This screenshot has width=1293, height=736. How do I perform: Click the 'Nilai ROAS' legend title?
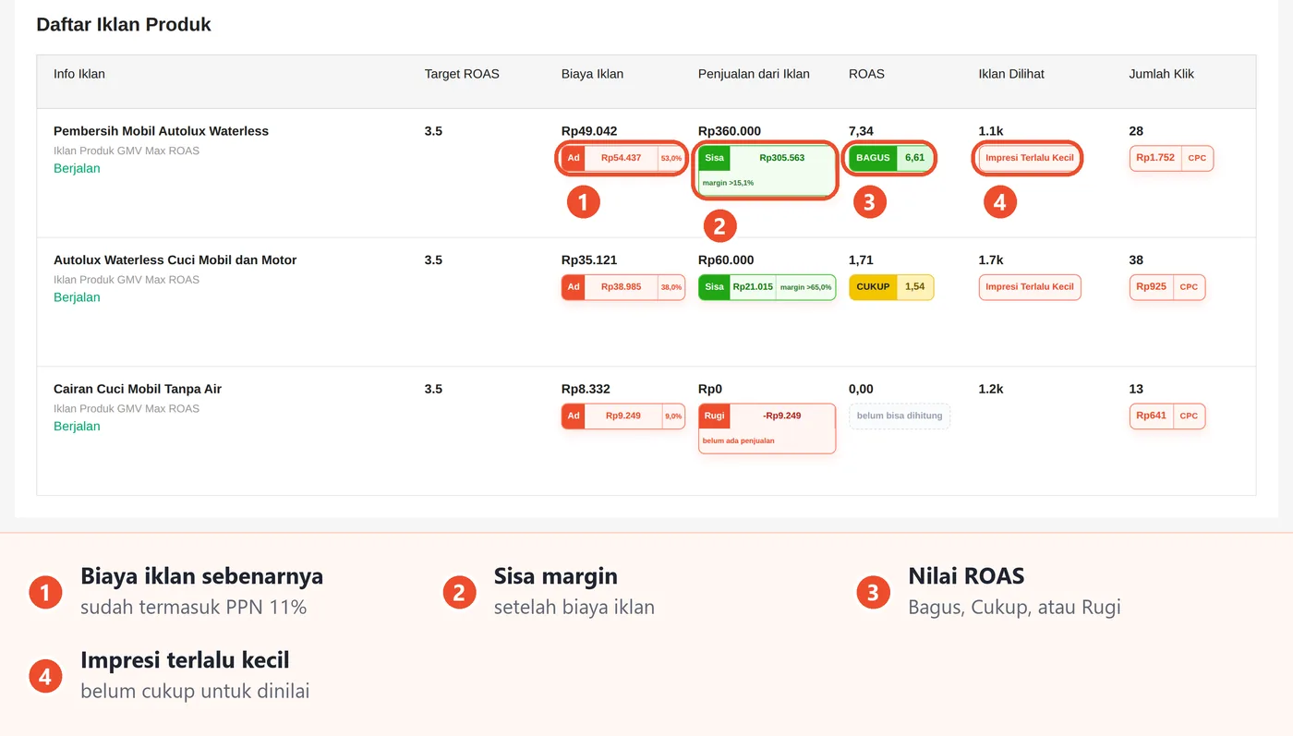point(966,576)
